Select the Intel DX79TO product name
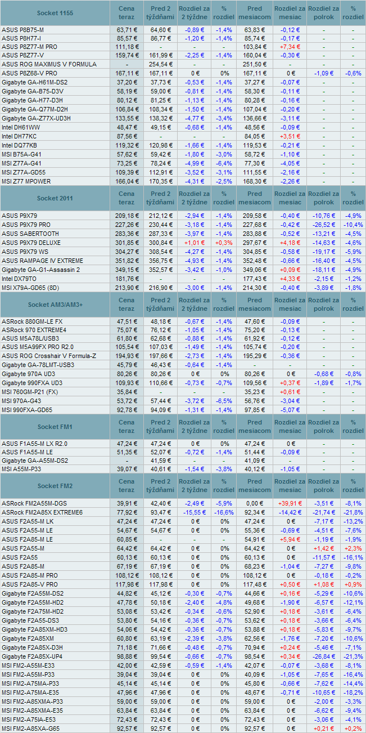 (x=20, y=279)
